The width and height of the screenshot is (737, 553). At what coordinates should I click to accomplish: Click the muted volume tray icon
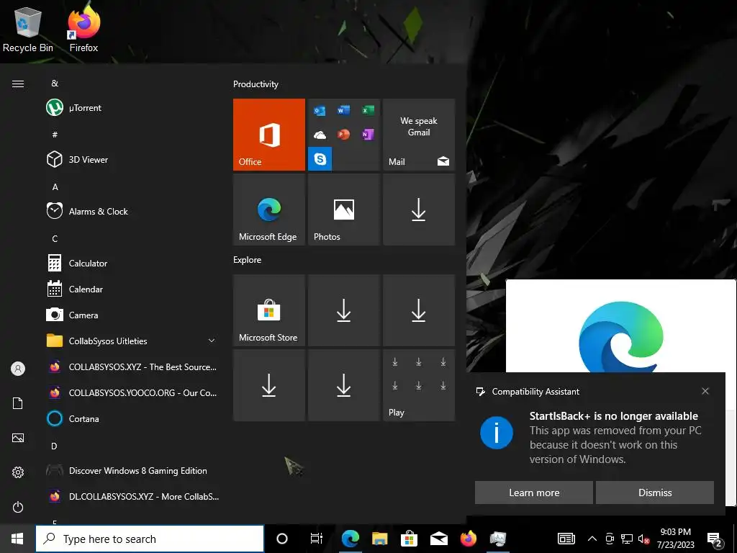[x=643, y=539]
